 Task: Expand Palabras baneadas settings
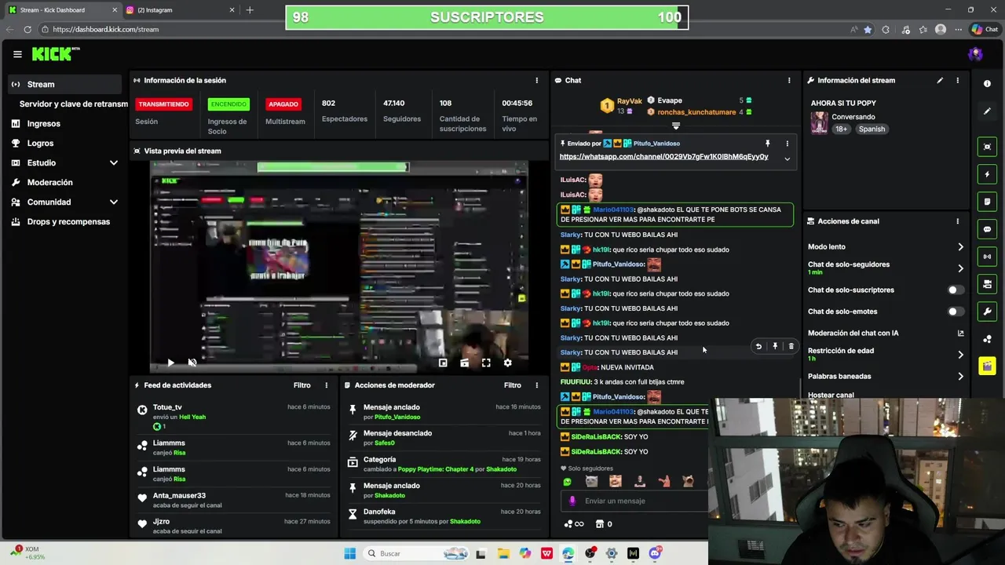(x=960, y=376)
